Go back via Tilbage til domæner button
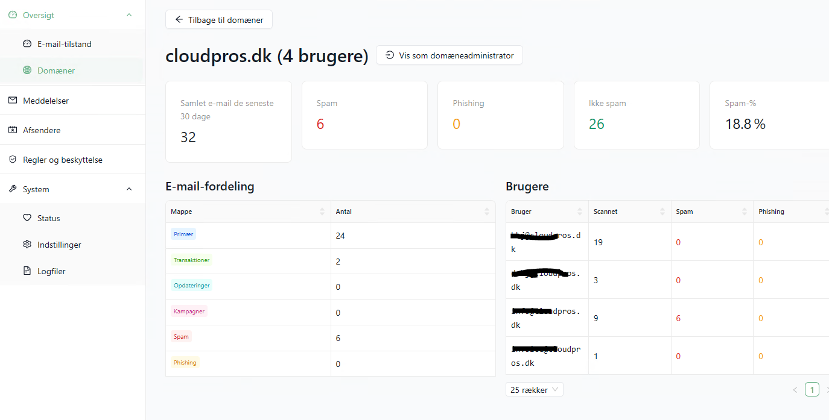 (x=219, y=19)
